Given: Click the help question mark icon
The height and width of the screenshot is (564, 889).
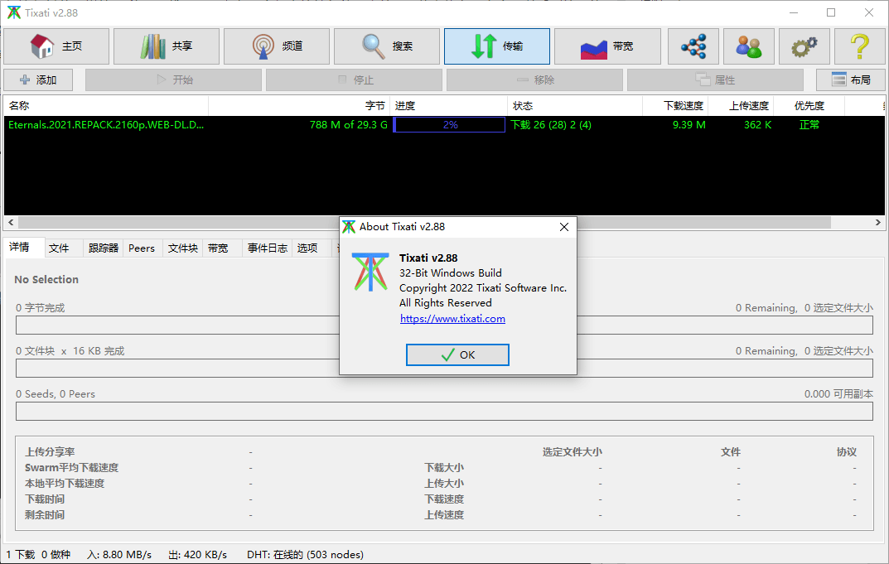Looking at the screenshot, I should (x=859, y=46).
